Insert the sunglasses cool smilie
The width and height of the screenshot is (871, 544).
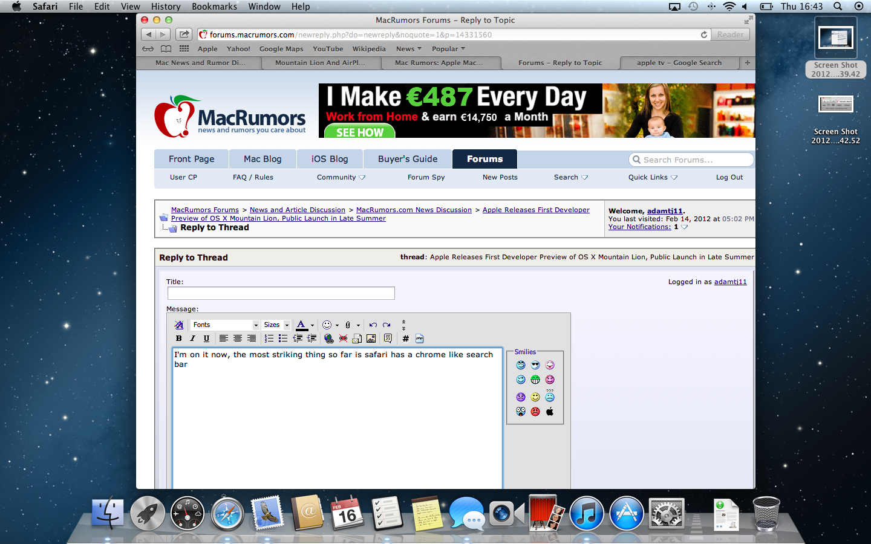tap(535, 365)
